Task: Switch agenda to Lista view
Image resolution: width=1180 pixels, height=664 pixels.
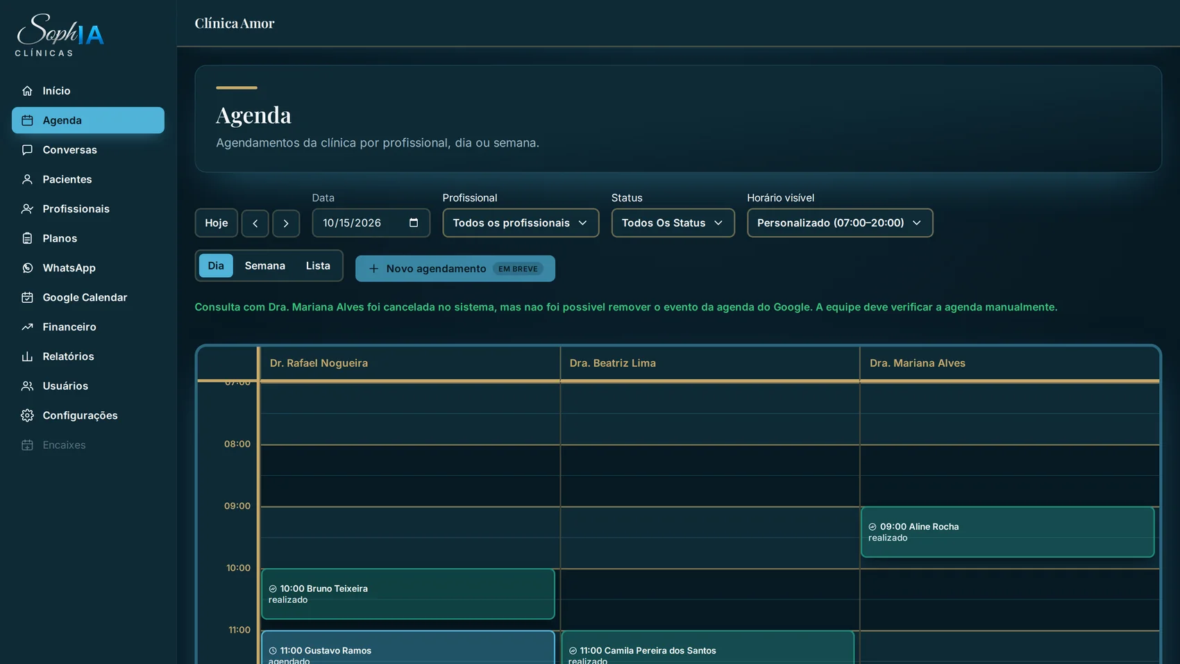Action: pos(318,266)
